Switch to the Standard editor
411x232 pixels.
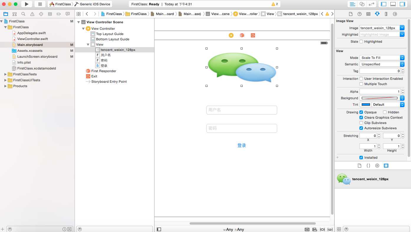(352, 4)
